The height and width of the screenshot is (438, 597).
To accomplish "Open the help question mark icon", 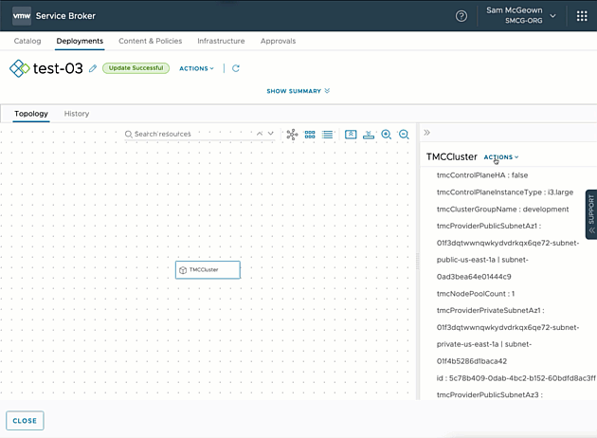I will [461, 16].
